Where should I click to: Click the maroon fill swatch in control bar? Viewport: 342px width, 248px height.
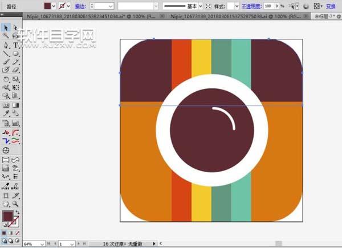pyautogui.click(x=47, y=5)
